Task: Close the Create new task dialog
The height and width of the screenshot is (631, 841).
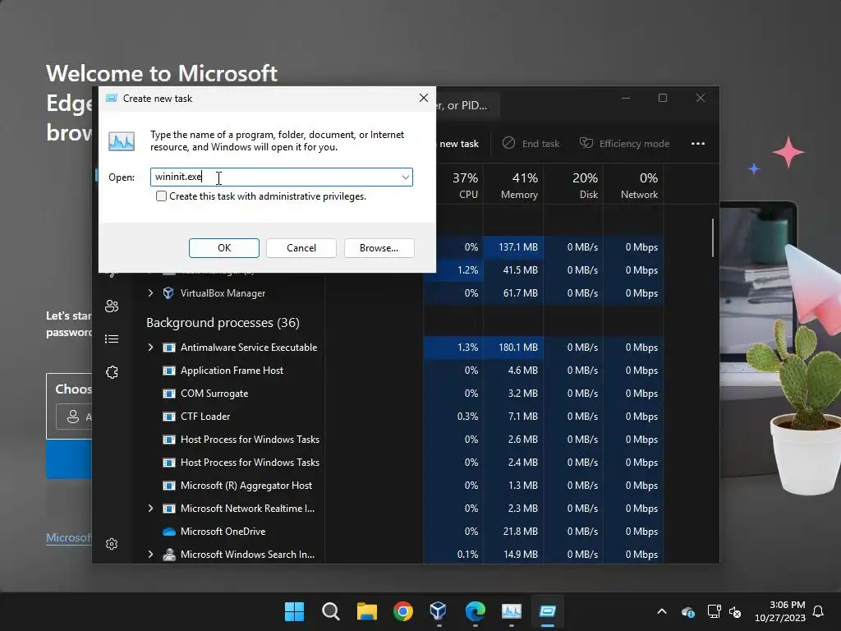Action: (x=424, y=98)
